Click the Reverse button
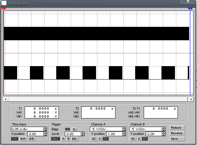This screenshot has height=145, width=197. pyautogui.click(x=177, y=133)
